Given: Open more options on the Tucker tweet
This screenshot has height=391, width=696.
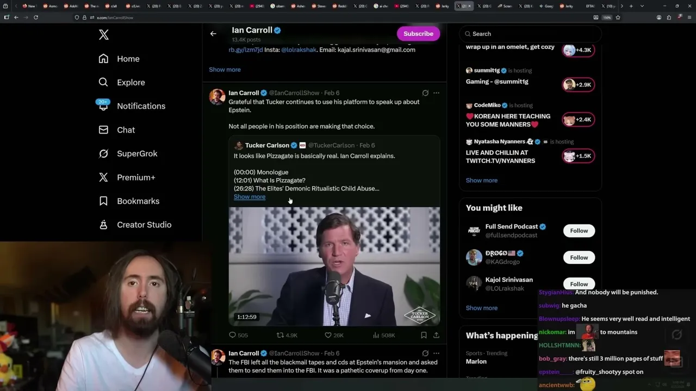Looking at the screenshot, I should pos(436,93).
